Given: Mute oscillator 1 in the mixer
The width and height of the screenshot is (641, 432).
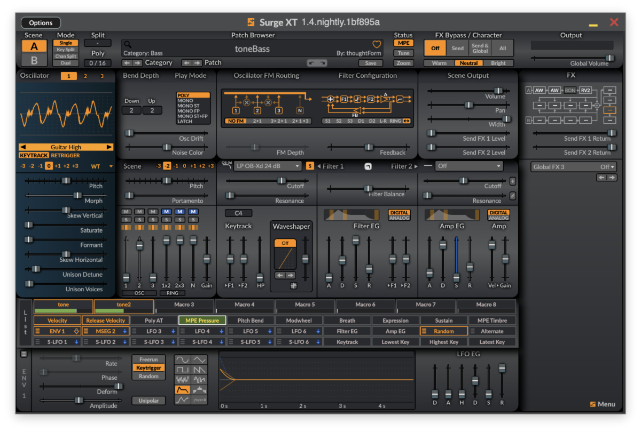Looking at the screenshot, I should point(126,212).
